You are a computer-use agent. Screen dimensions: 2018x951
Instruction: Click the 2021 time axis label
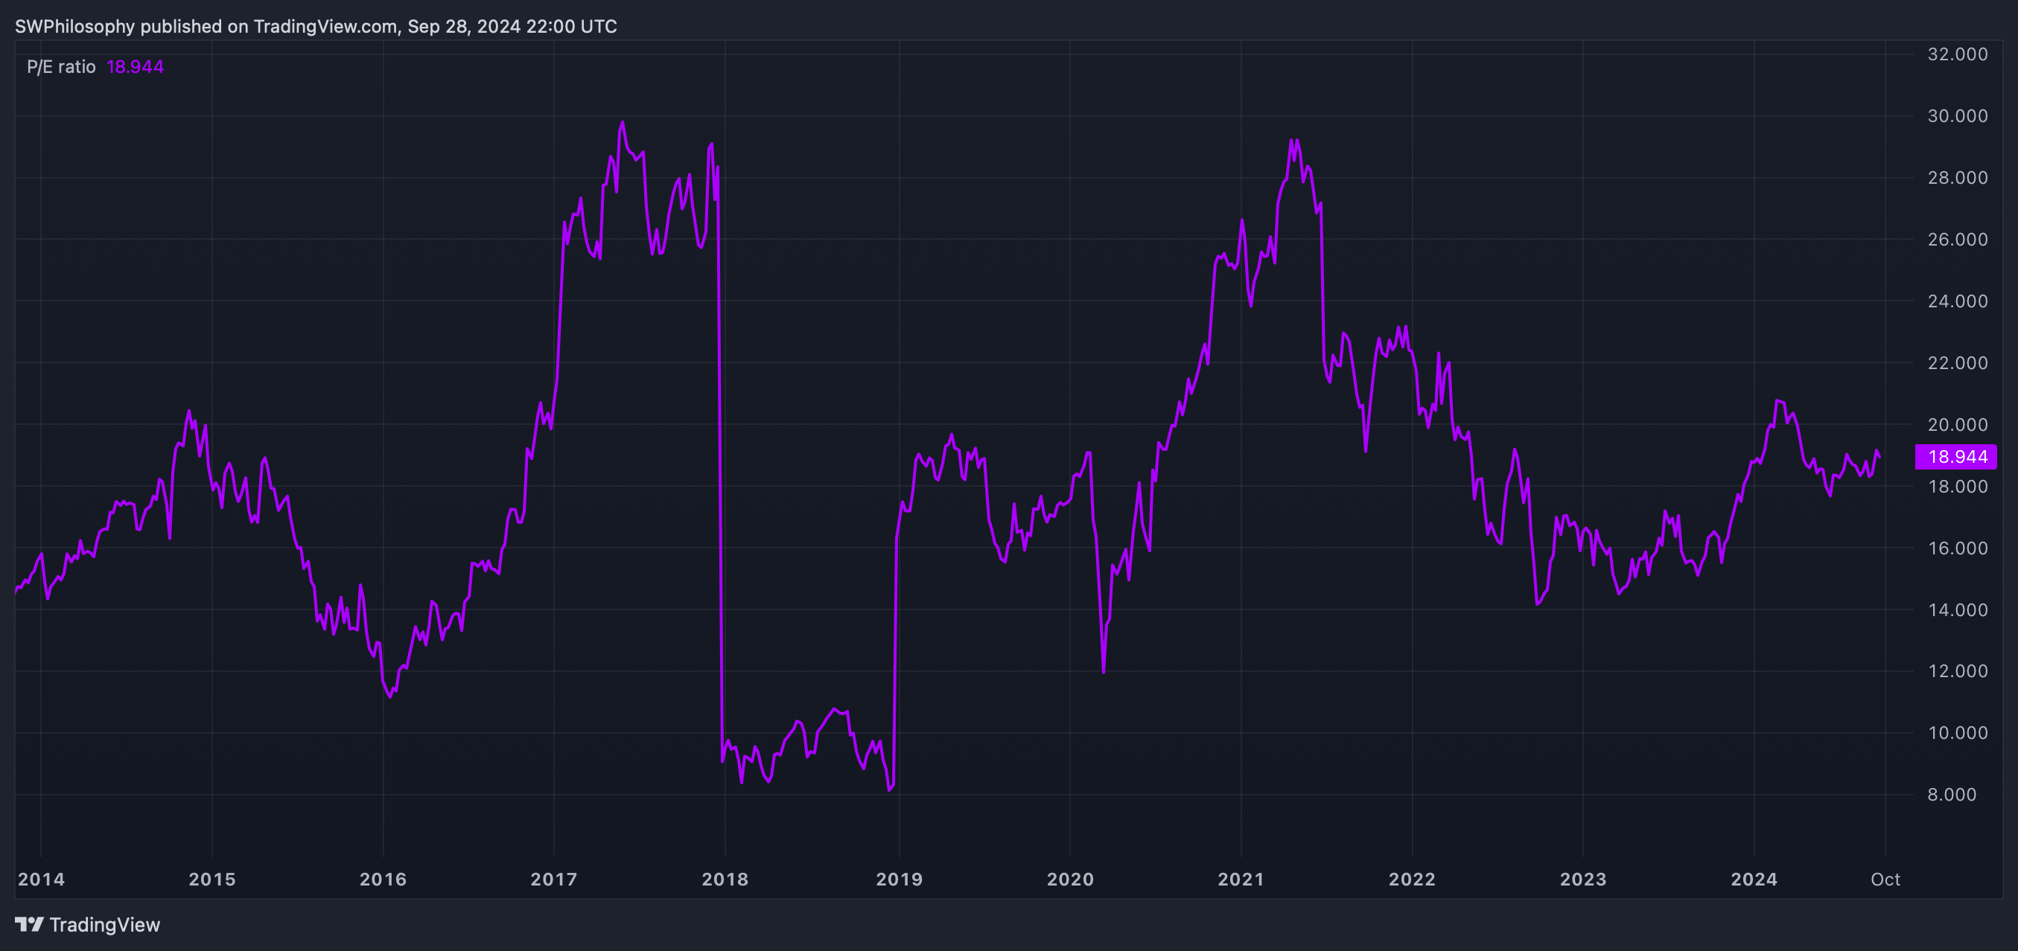1241,879
